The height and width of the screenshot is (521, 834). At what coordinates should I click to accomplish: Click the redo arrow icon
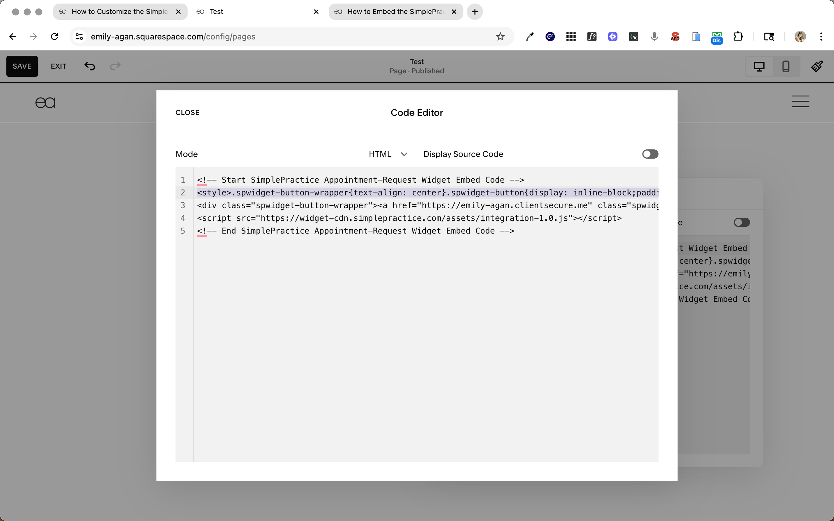click(115, 66)
